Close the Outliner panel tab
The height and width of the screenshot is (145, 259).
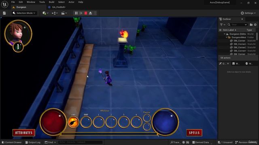click(x=242, y=19)
